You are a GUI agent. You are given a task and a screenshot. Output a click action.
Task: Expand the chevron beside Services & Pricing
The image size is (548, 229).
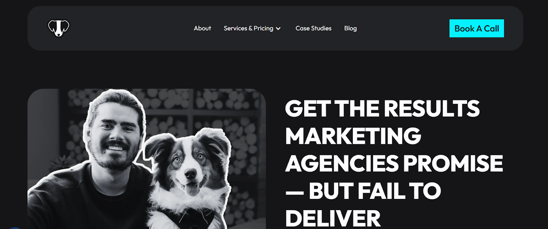[278, 29]
